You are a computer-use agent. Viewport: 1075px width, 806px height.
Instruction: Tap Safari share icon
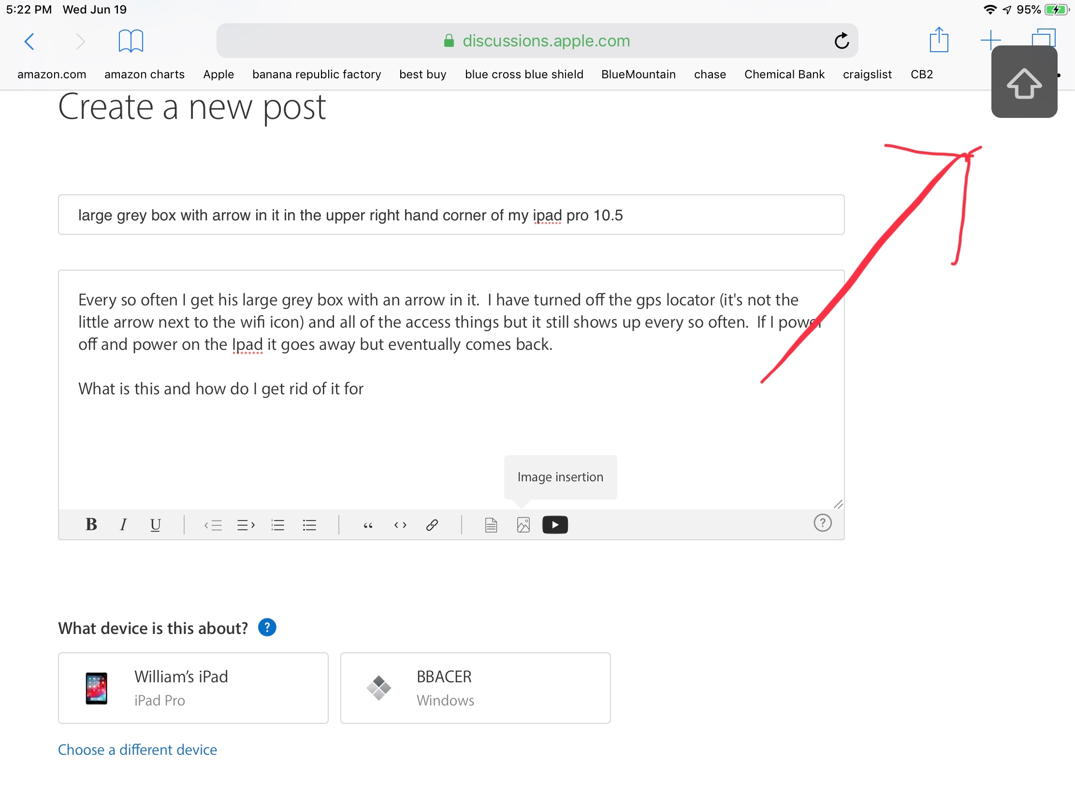click(x=938, y=40)
